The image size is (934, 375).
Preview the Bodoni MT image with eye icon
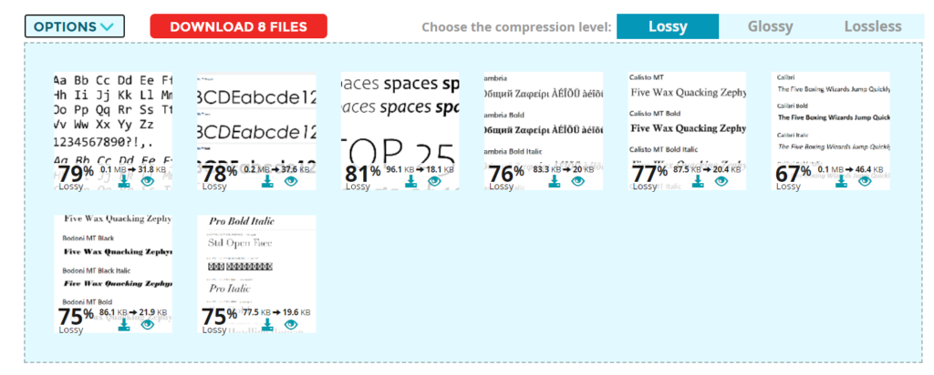click(147, 325)
